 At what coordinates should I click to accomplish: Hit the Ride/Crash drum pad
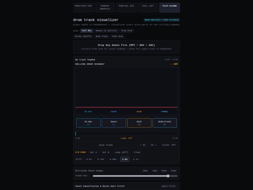(x=164, y=123)
